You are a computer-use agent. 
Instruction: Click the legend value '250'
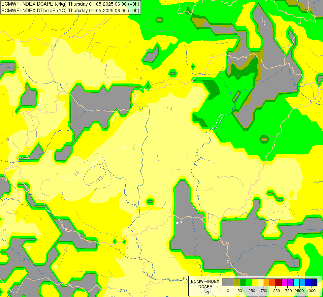tap(252, 291)
